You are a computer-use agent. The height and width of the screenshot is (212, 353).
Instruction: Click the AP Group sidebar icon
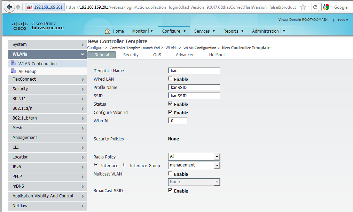(x=13, y=71)
